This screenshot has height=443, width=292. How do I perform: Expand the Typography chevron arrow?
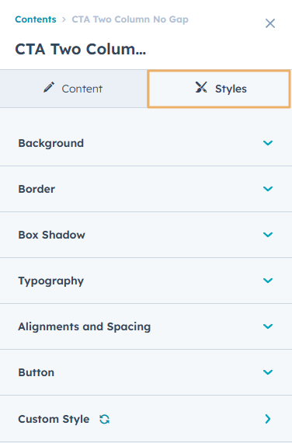pyautogui.click(x=268, y=281)
